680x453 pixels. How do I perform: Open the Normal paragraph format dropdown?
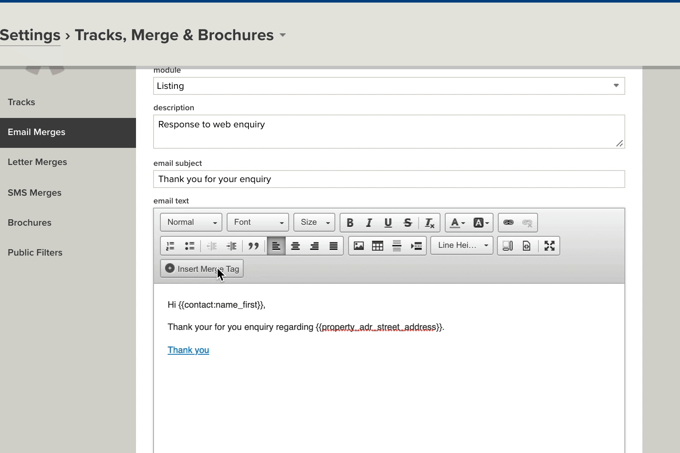(x=191, y=222)
